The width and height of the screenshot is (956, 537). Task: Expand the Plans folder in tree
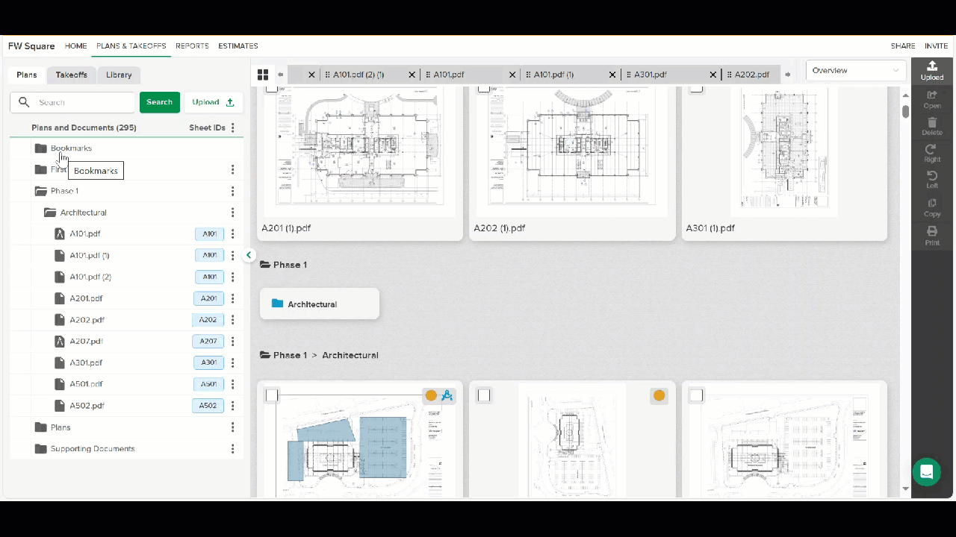41,427
